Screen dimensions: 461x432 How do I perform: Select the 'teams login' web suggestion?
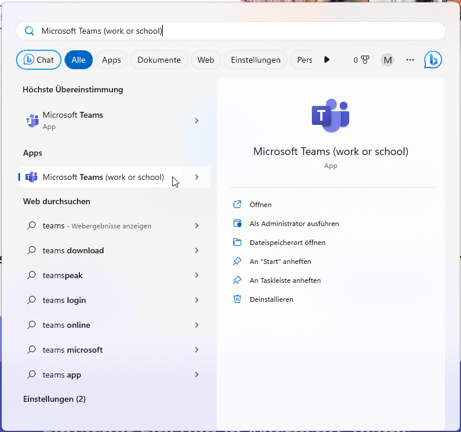pos(64,300)
